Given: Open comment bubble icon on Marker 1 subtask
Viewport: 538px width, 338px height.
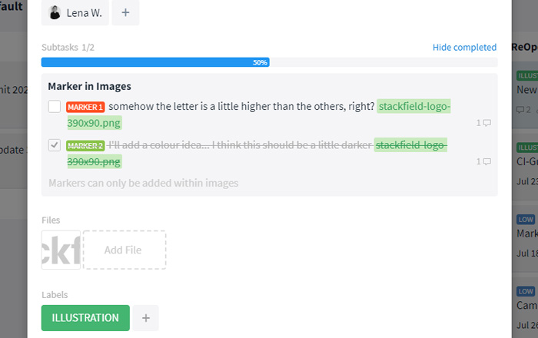Looking at the screenshot, I should click(x=487, y=123).
